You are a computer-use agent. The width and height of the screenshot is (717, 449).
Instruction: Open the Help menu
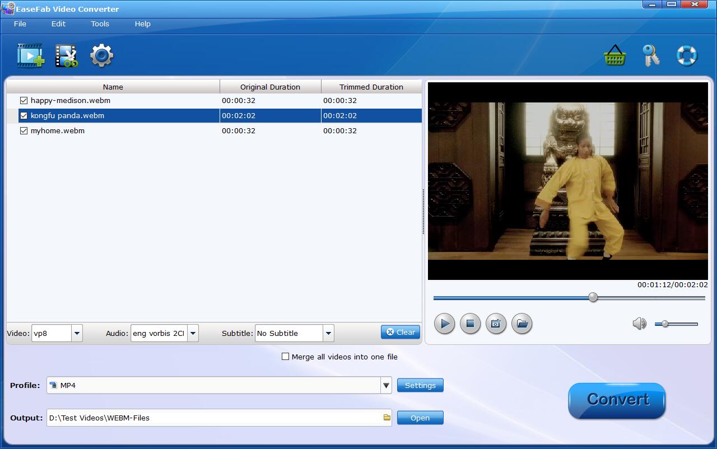coord(142,24)
